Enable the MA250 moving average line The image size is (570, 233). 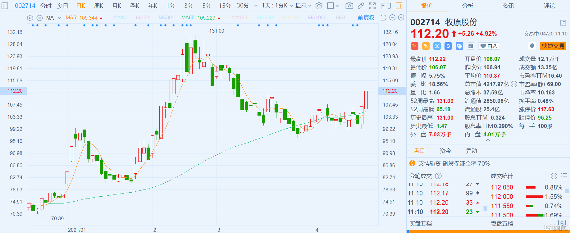265,18
